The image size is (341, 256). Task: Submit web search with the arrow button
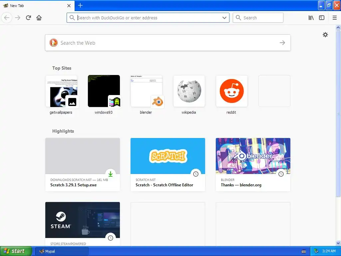coord(282,43)
